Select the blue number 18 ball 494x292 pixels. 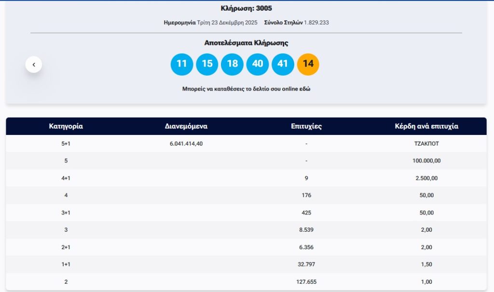(x=232, y=64)
